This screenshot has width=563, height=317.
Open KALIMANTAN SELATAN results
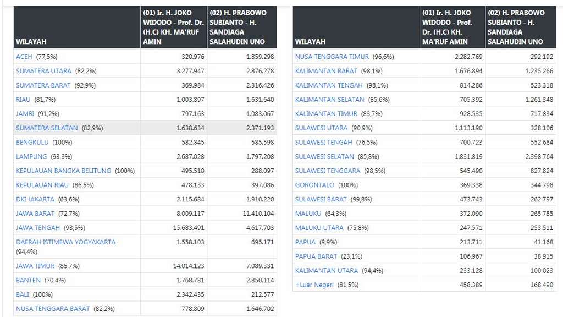point(329,100)
